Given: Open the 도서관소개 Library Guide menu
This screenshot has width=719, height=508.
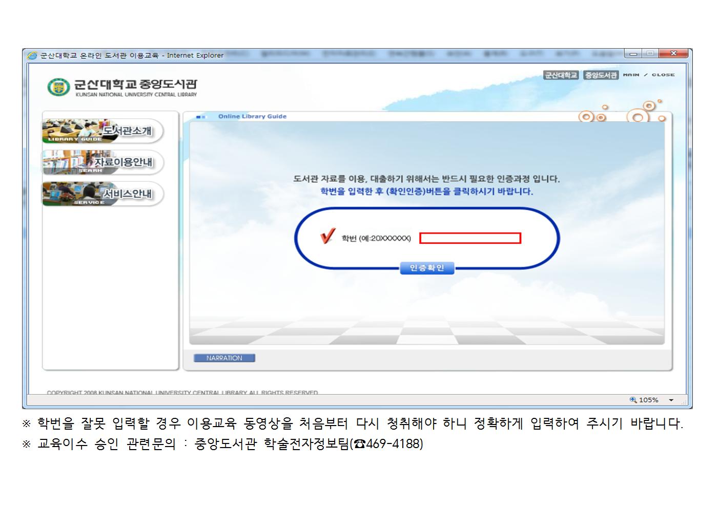Looking at the screenshot, I should tap(102, 132).
